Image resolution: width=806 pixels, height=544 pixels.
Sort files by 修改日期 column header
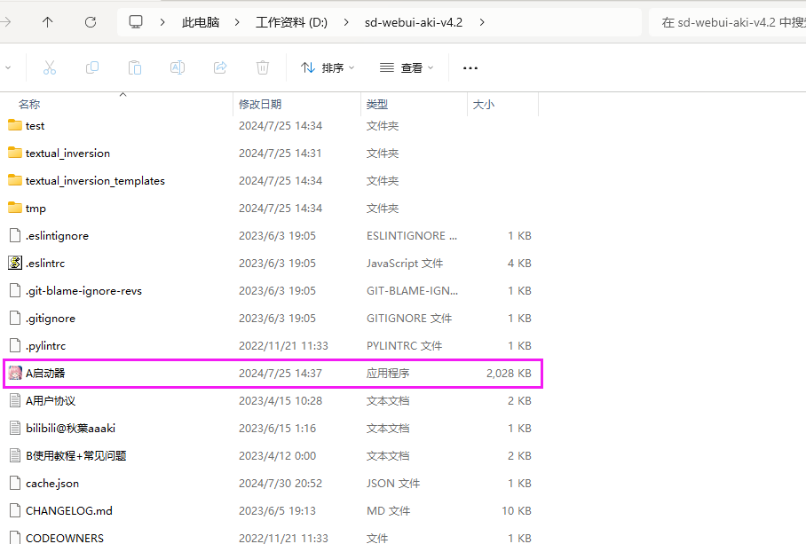click(260, 104)
